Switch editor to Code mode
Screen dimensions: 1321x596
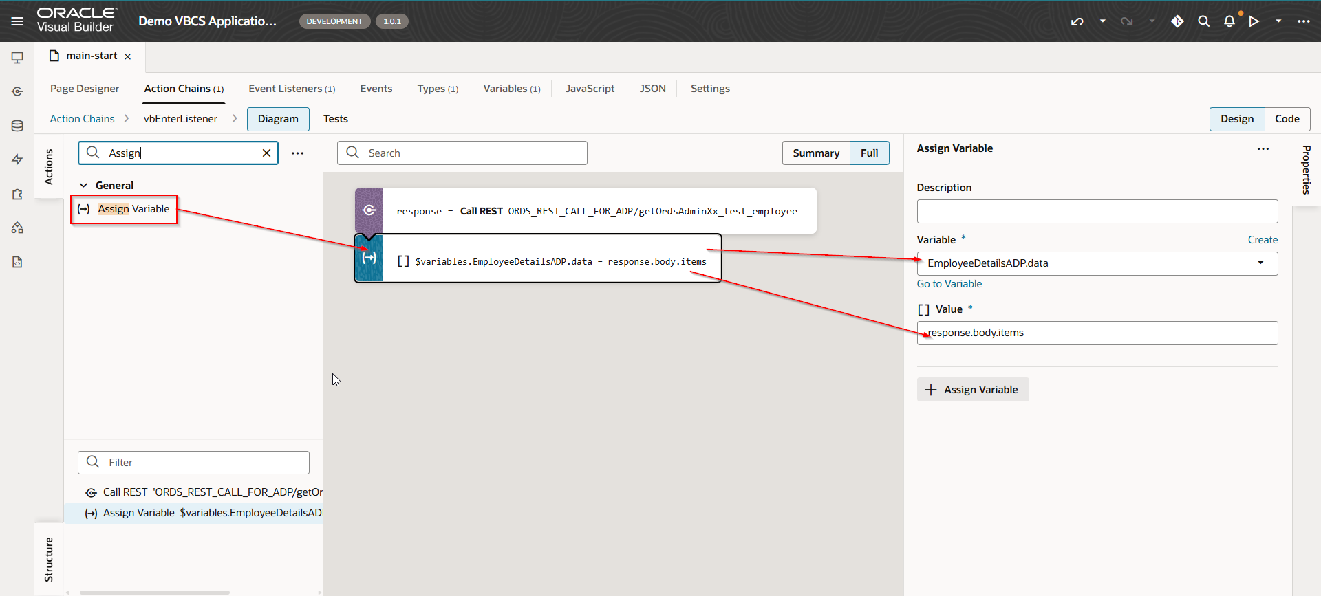1287,119
